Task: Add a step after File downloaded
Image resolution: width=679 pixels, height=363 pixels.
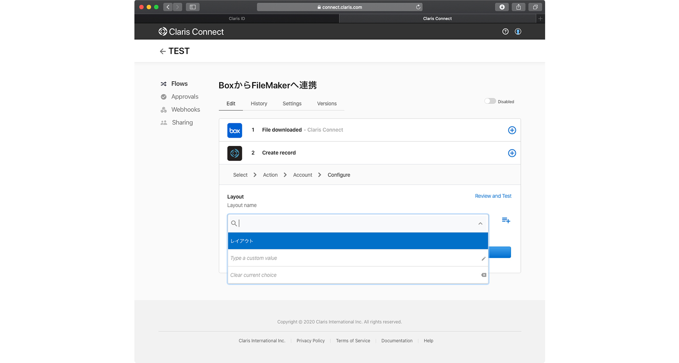Action: 512,130
